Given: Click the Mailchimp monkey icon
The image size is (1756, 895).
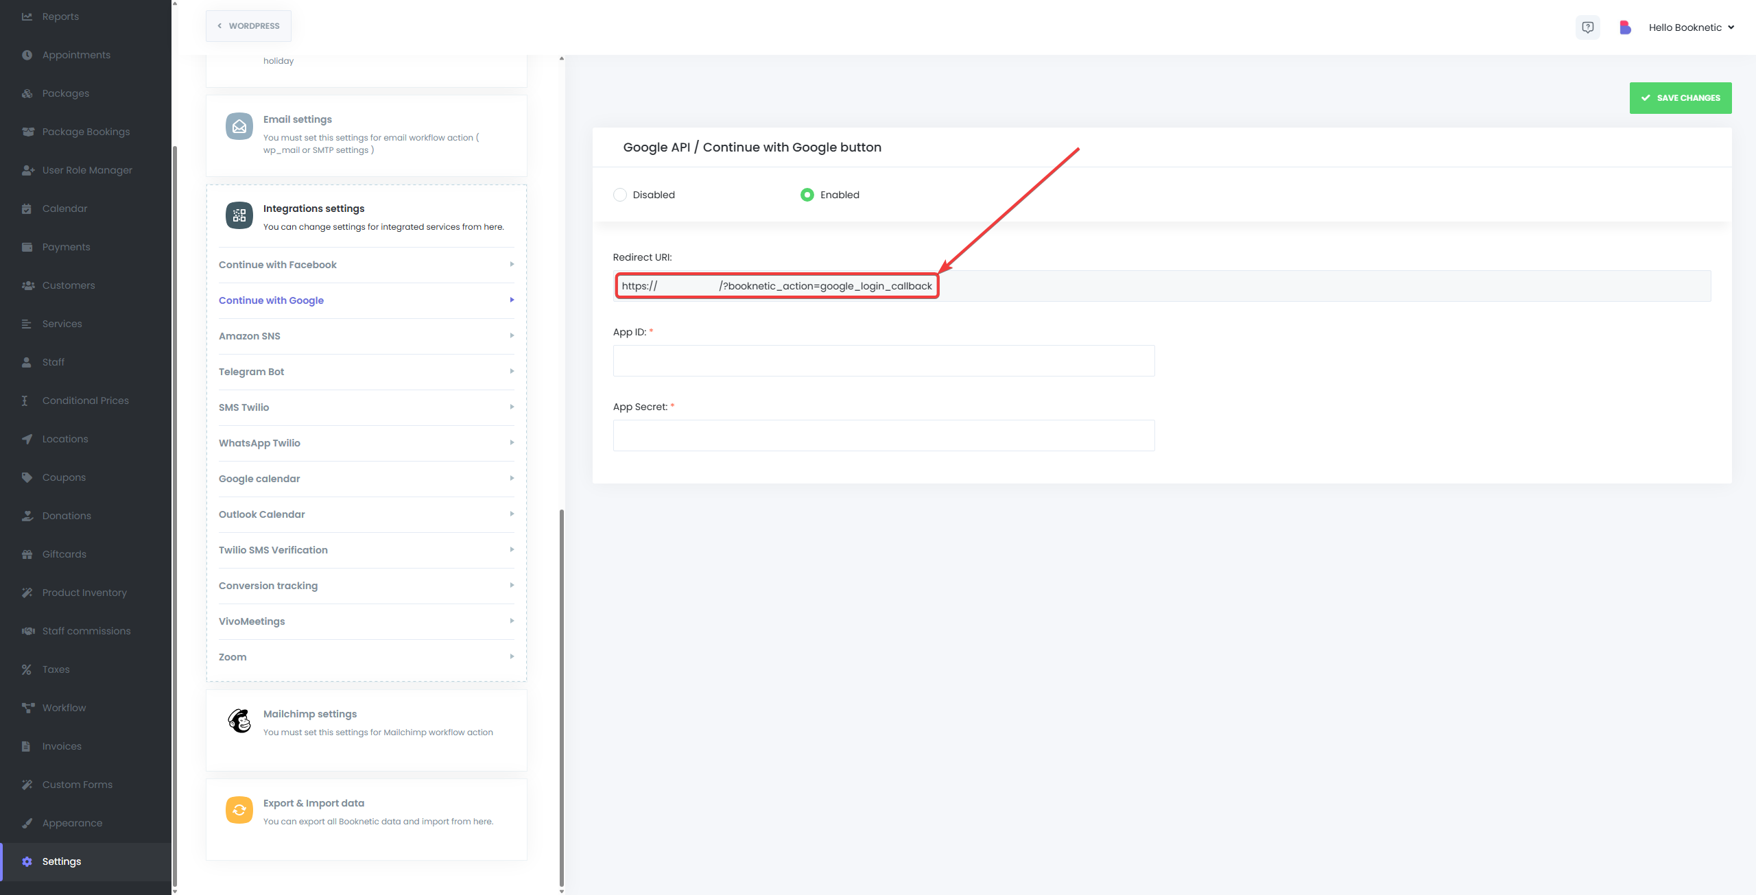Looking at the screenshot, I should tap(239, 721).
